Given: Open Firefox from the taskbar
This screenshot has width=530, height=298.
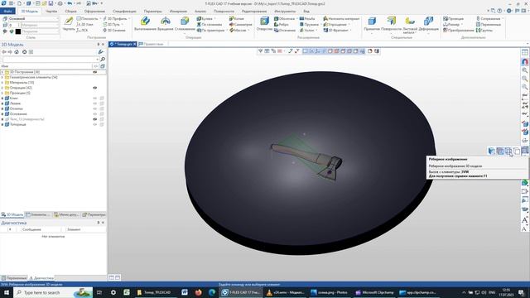Looking at the screenshot, I should (x=199, y=292).
